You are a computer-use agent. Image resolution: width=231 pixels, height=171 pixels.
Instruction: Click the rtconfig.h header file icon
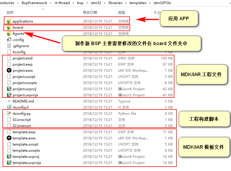point(9,107)
